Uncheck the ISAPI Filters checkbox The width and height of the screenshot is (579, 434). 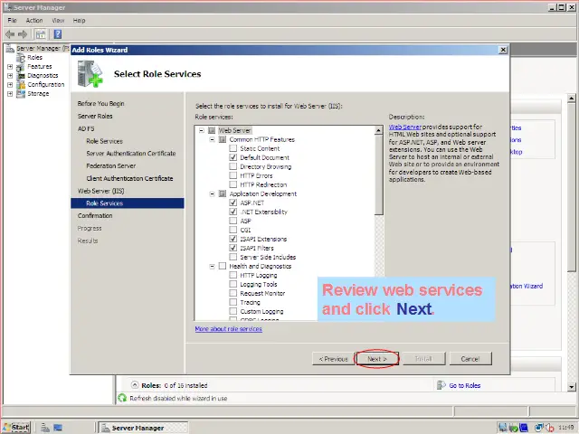[x=233, y=248]
